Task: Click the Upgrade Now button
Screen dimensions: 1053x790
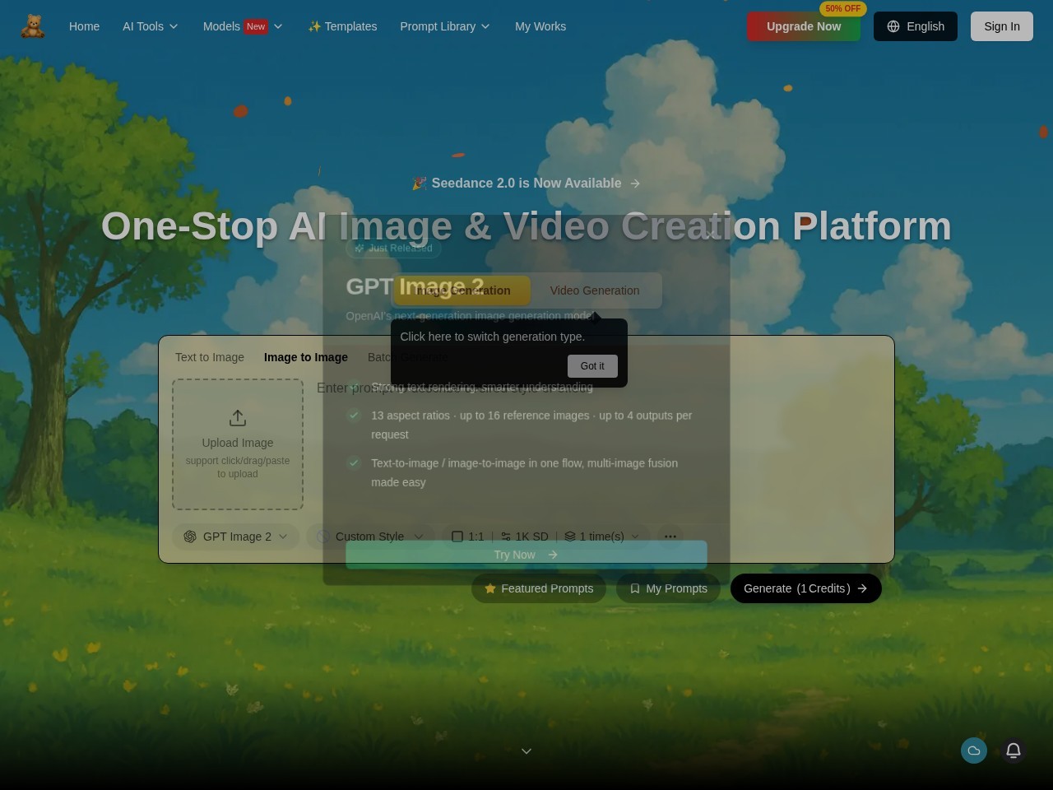Action: tap(804, 26)
